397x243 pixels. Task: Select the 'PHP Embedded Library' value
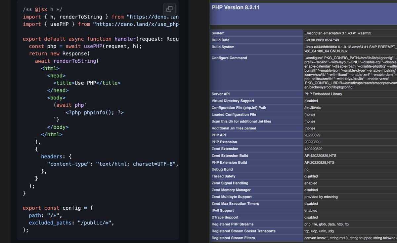323,94
